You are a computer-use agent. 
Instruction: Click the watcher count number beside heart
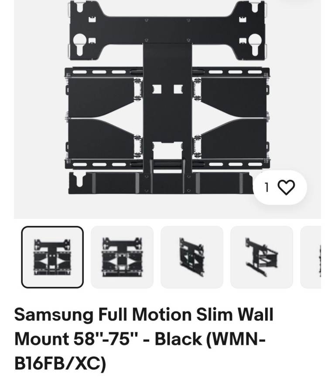tap(267, 187)
